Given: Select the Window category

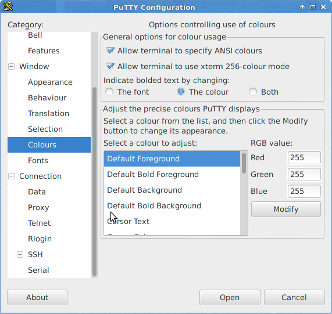Looking at the screenshot, I should (x=34, y=66).
